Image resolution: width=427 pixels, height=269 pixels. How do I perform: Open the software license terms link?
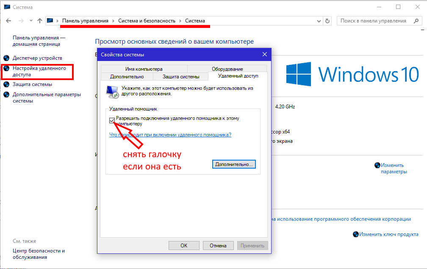click(341, 219)
